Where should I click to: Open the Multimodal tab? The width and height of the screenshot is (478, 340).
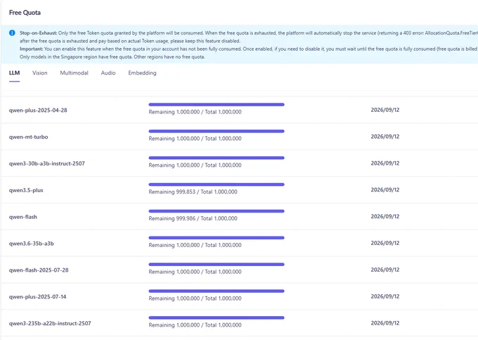click(x=74, y=73)
